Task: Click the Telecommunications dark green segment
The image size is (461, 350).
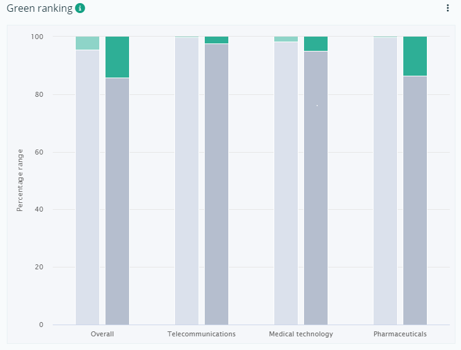Action: pyautogui.click(x=217, y=40)
